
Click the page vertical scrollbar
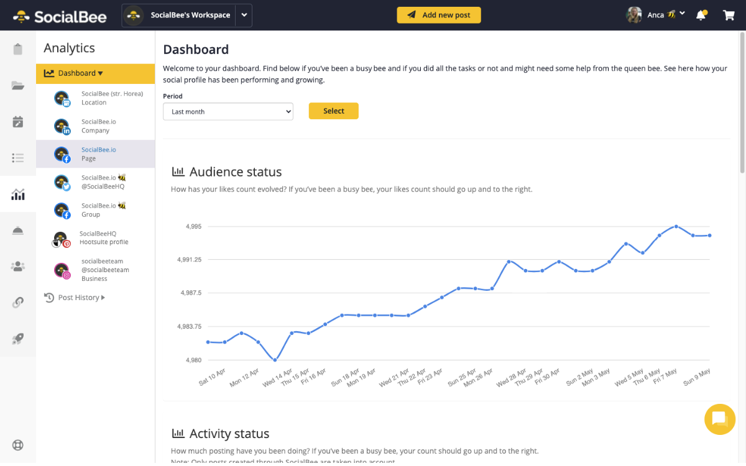742,103
